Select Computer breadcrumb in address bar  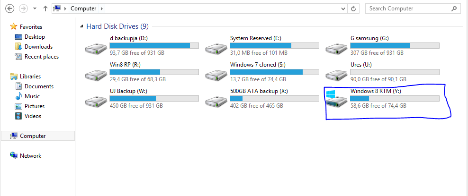pos(83,9)
